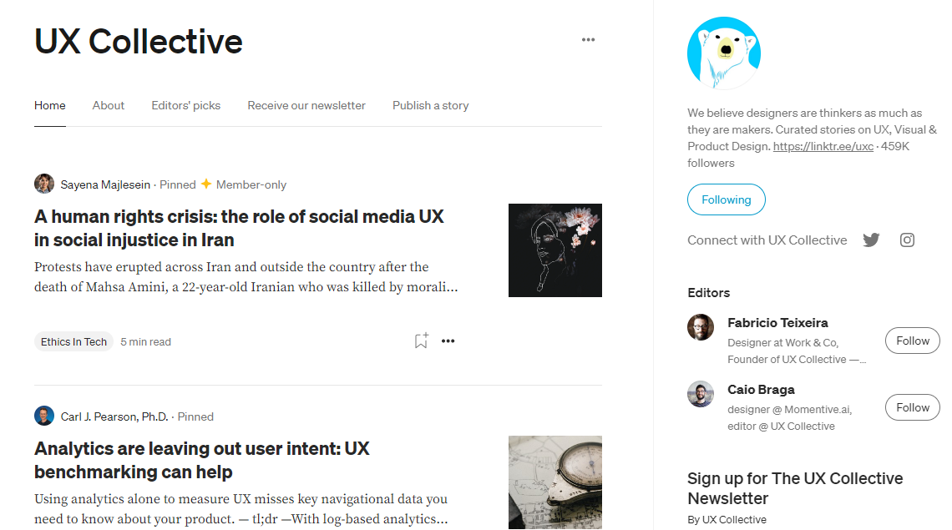Open the linktr.ee/uxc link
This screenshot has width=952, height=530.
[x=822, y=146]
